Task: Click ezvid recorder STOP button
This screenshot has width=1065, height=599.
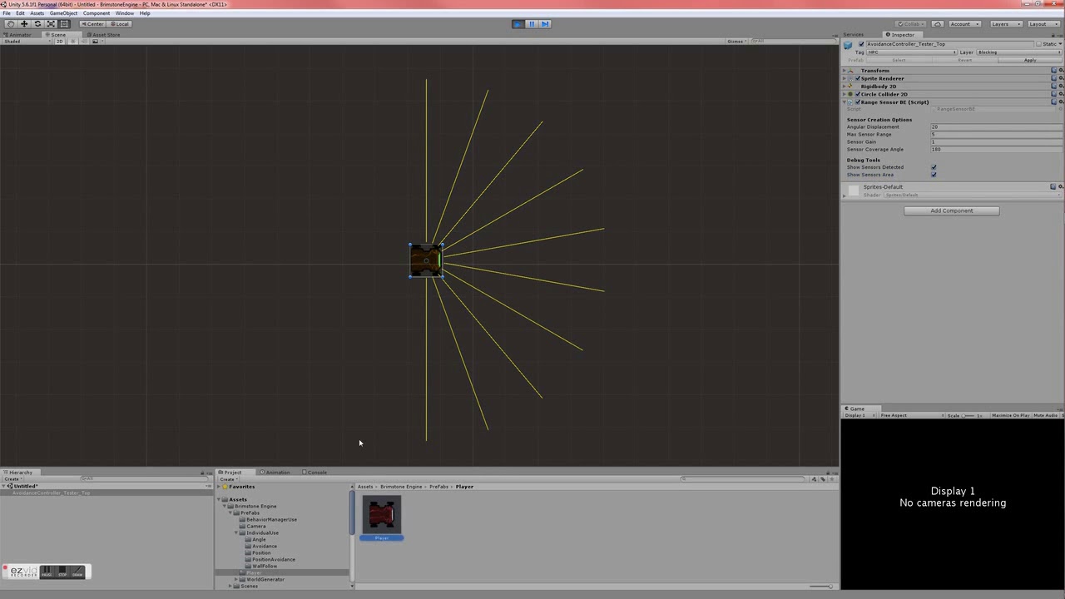Action: point(62,572)
